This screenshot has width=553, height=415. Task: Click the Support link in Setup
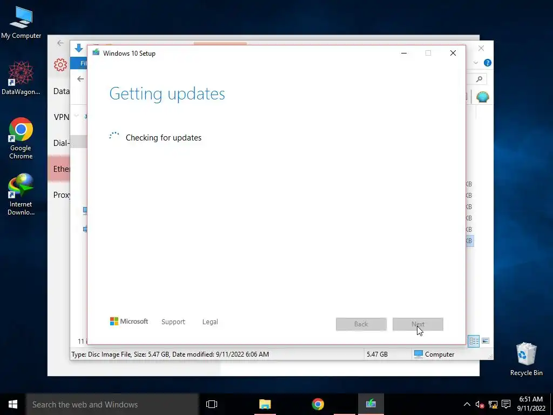pyautogui.click(x=173, y=322)
